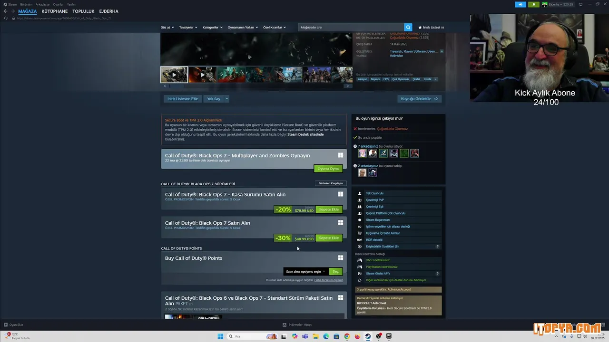Open help for Steam Girdisi API
The height and width of the screenshot is (342, 609).
click(x=438, y=274)
